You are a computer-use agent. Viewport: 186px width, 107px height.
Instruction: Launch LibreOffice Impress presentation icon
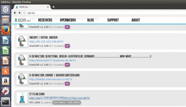pyautogui.click(x=6, y=61)
